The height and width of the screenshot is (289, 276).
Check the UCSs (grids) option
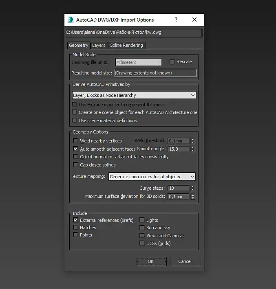click(142, 243)
